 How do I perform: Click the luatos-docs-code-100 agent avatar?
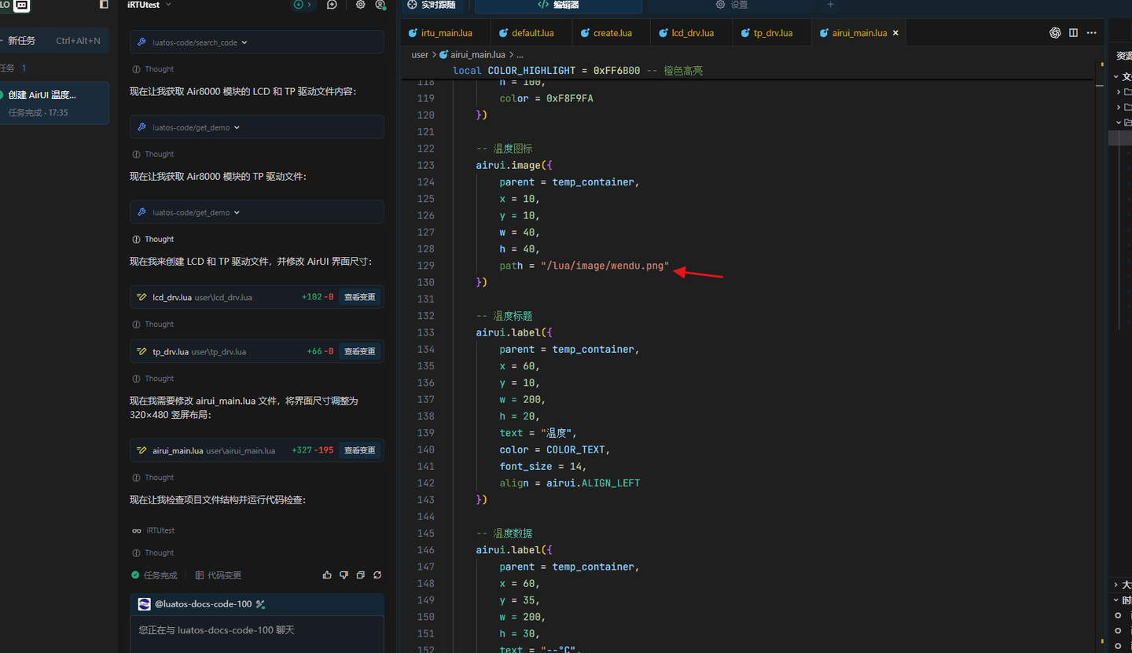click(x=144, y=604)
